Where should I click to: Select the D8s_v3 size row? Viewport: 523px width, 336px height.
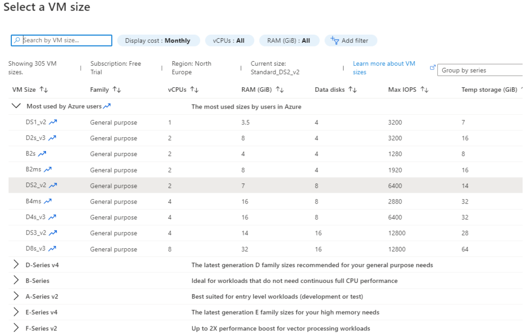pos(266,249)
